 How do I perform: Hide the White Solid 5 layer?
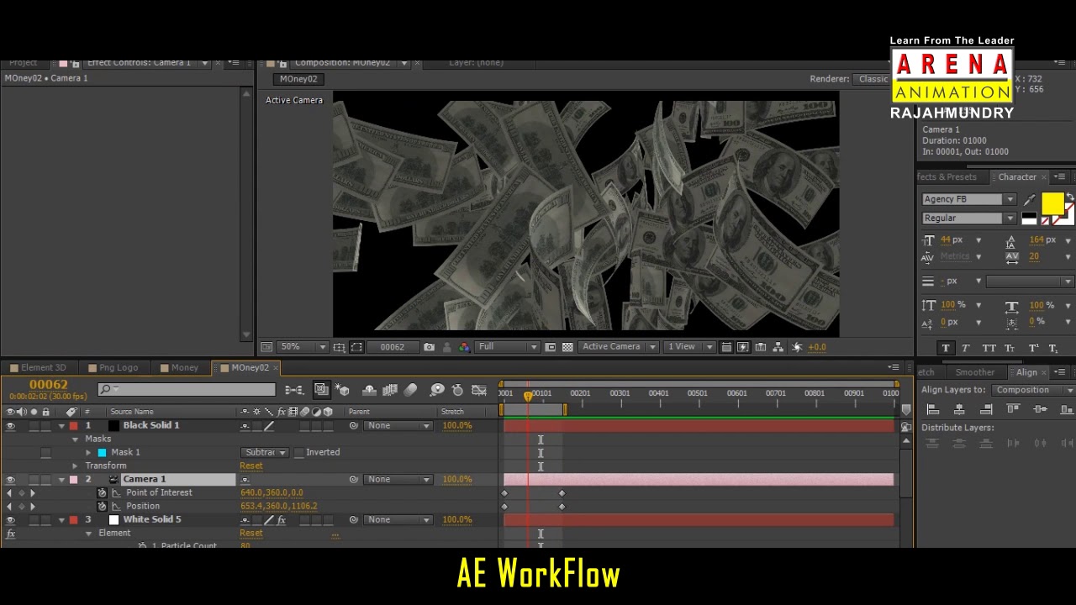pyautogui.click(x=10, y=520)
